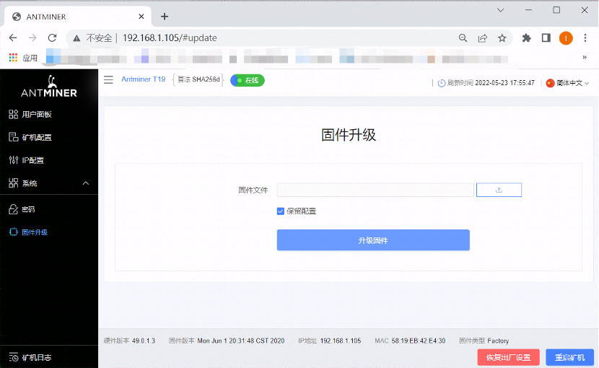Click the footer IP address 192.168.1.105
This screenshot has height=368, width=599.
pos(341,341)
